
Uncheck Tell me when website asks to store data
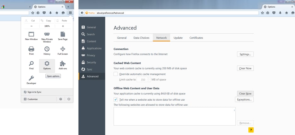(116, 99)
